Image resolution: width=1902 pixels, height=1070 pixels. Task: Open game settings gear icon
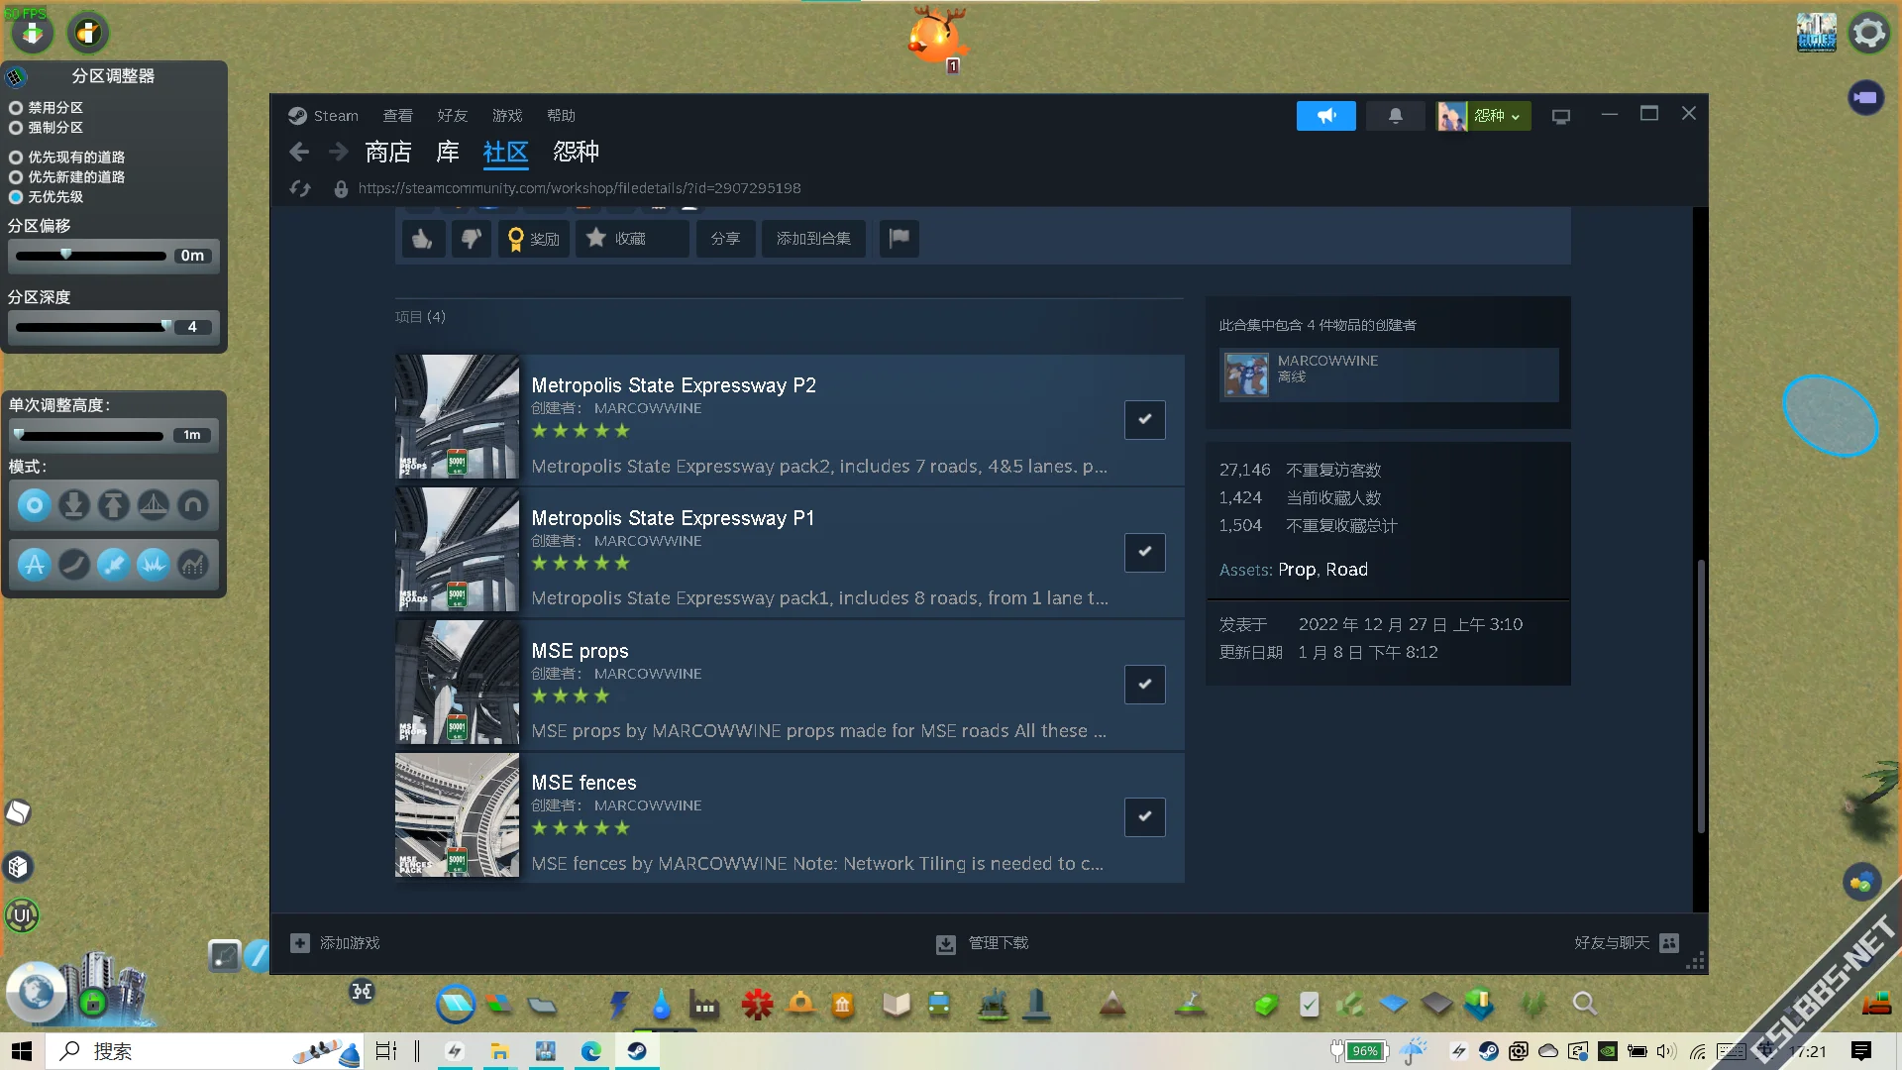click(x=1869, y=33)
